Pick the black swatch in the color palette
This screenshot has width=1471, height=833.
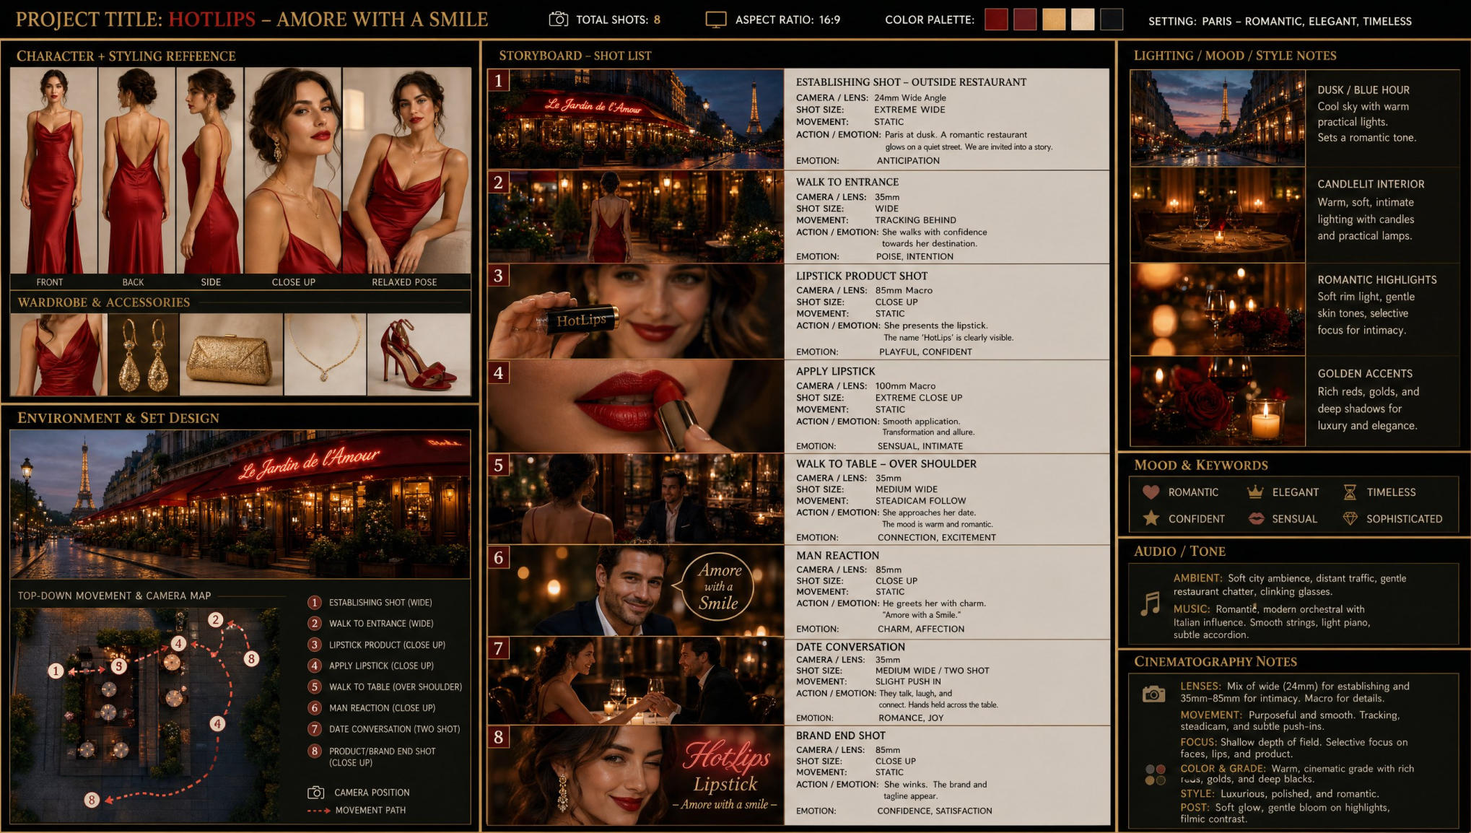[1112, 19]
